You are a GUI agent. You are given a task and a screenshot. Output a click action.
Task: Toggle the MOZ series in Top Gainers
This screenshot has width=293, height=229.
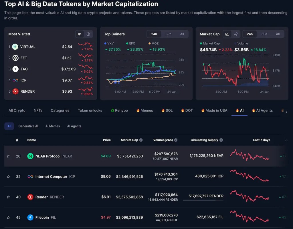click(x=153, y=43)
